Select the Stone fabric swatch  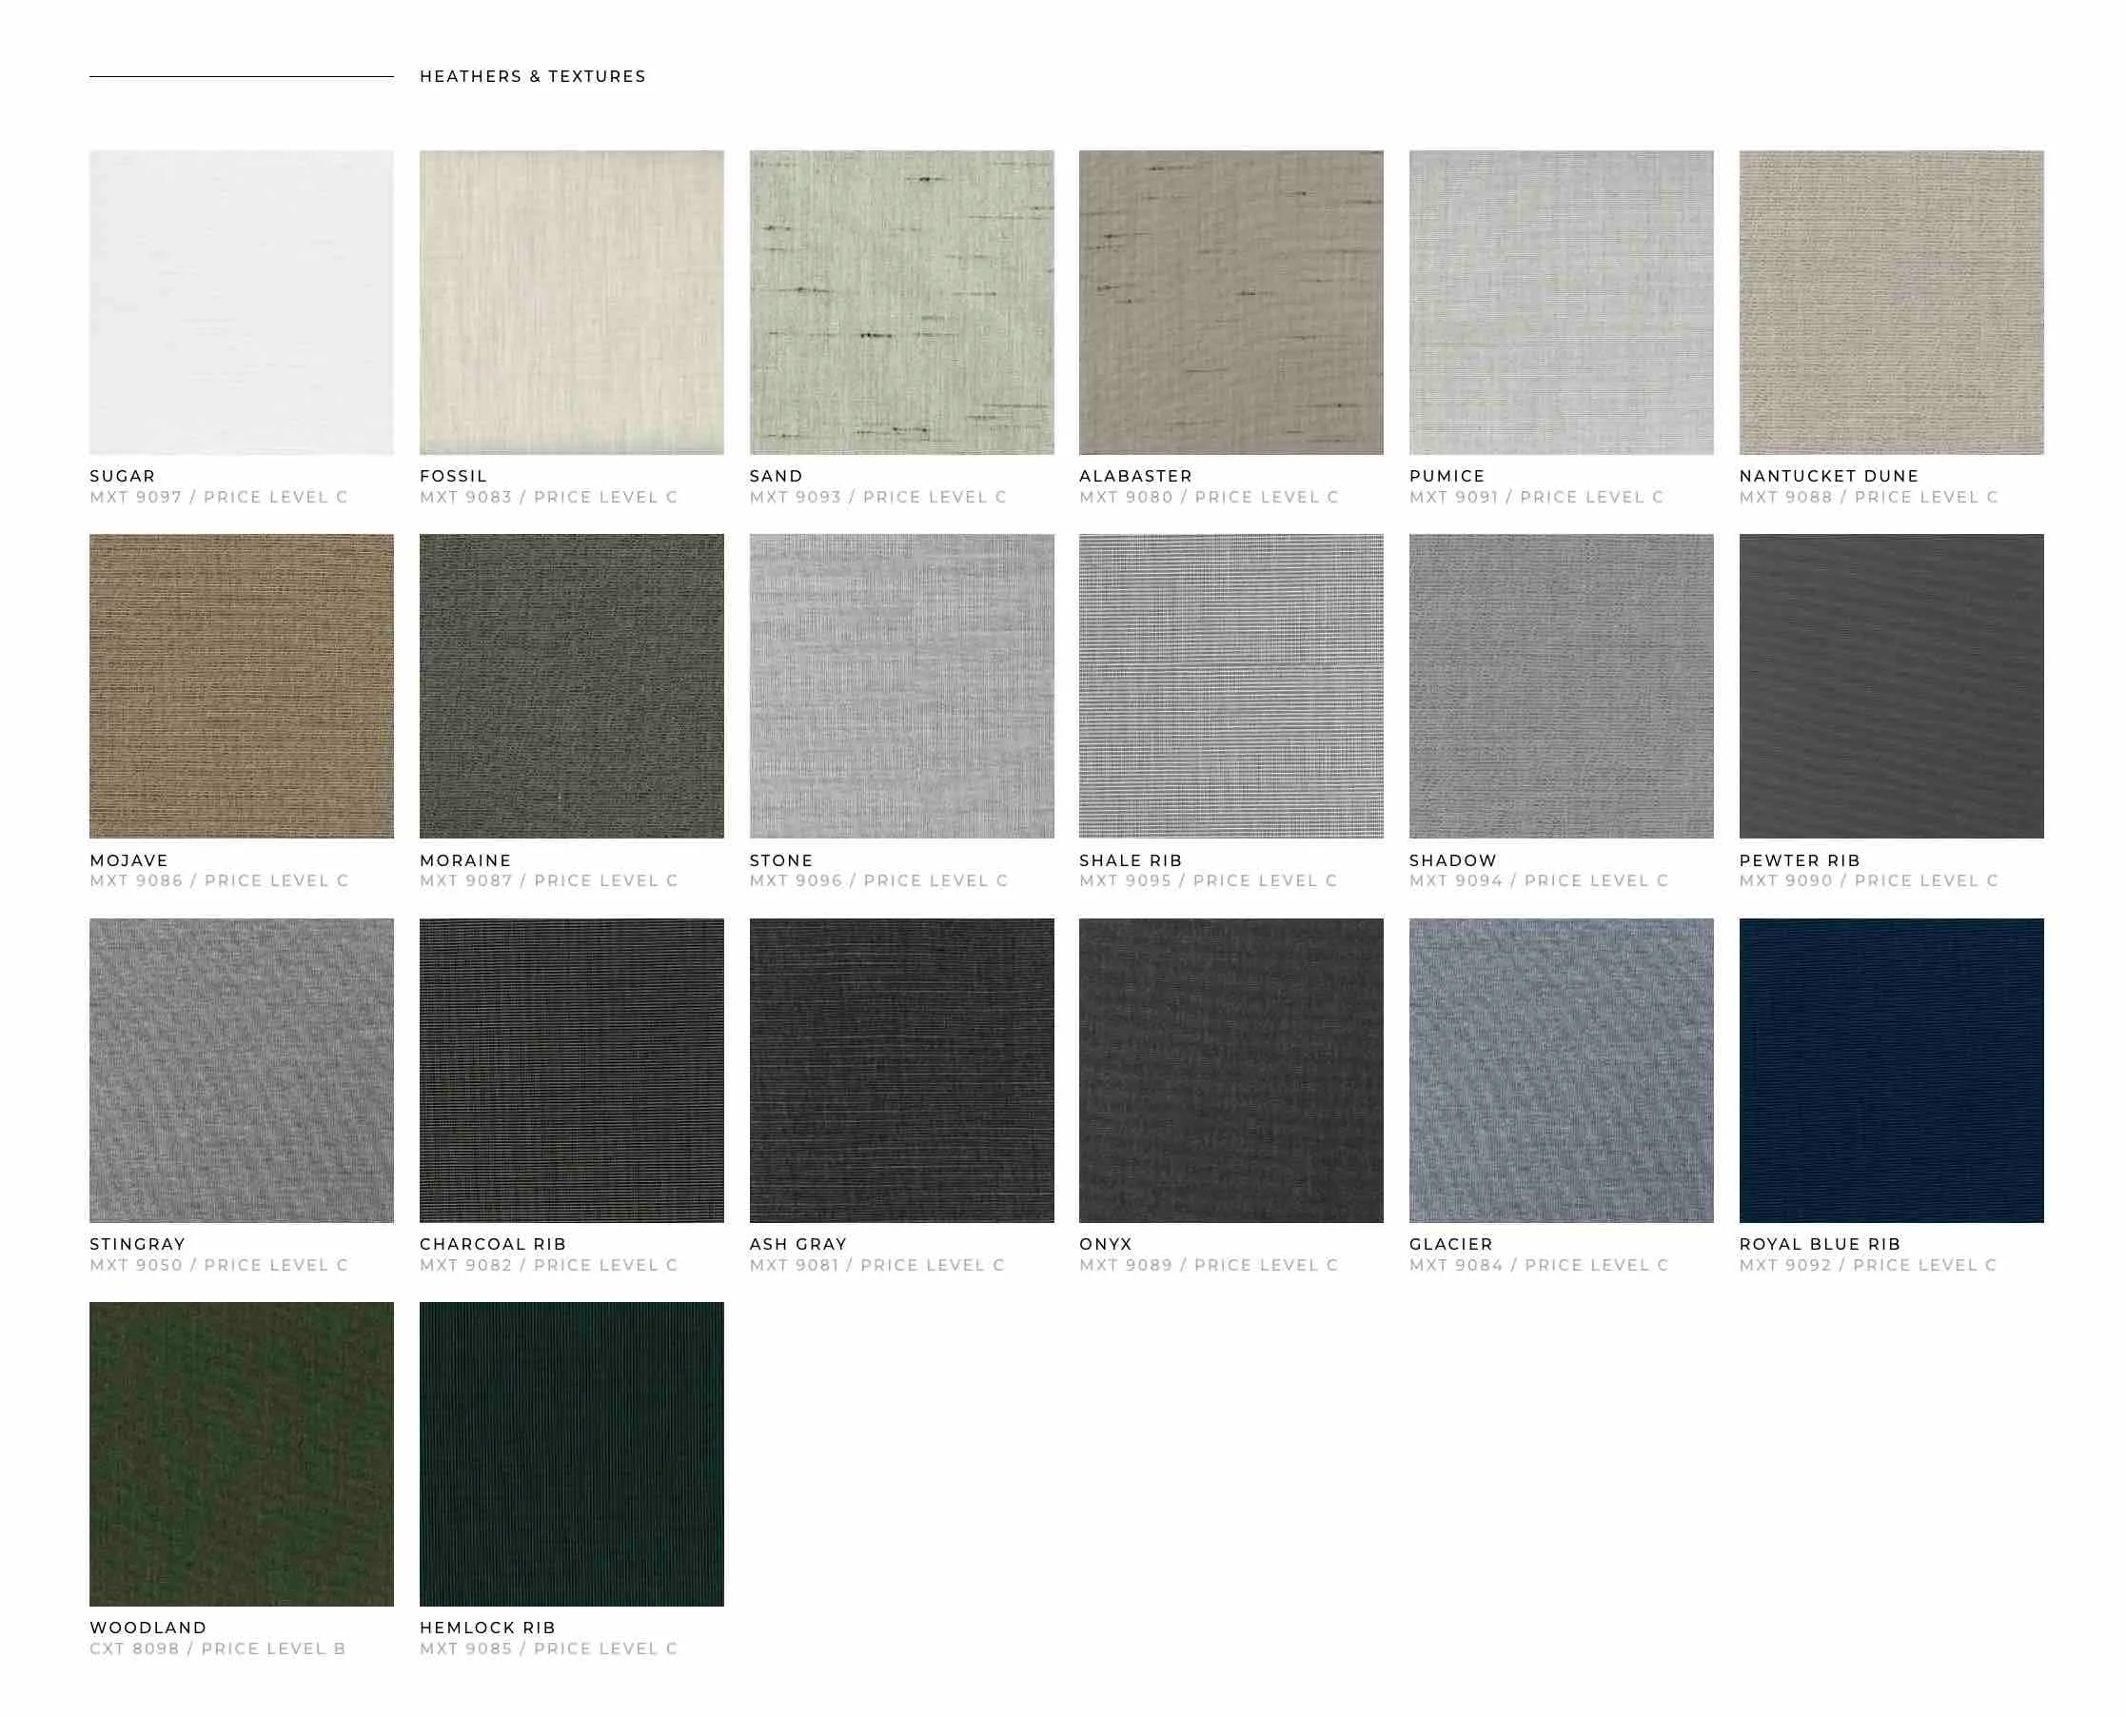coord(902,686)
